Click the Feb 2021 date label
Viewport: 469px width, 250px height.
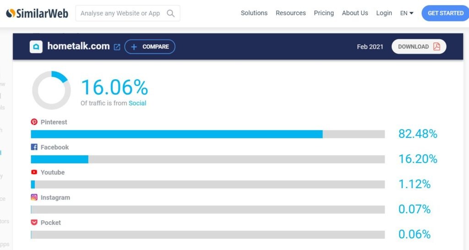tap(370, 47)
